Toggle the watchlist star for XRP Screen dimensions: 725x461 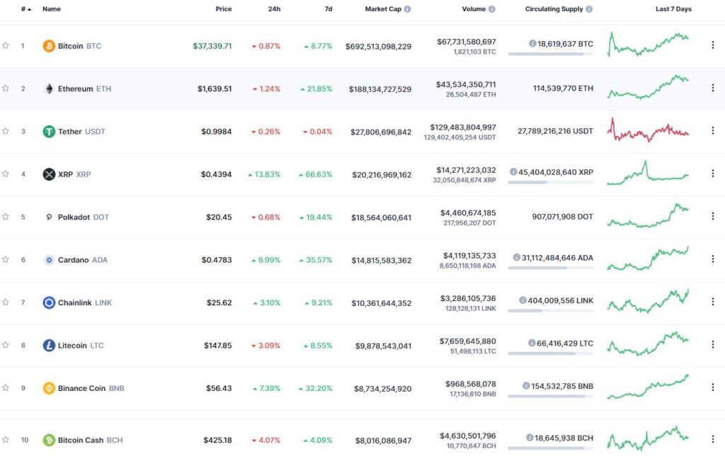pos(6,174)
